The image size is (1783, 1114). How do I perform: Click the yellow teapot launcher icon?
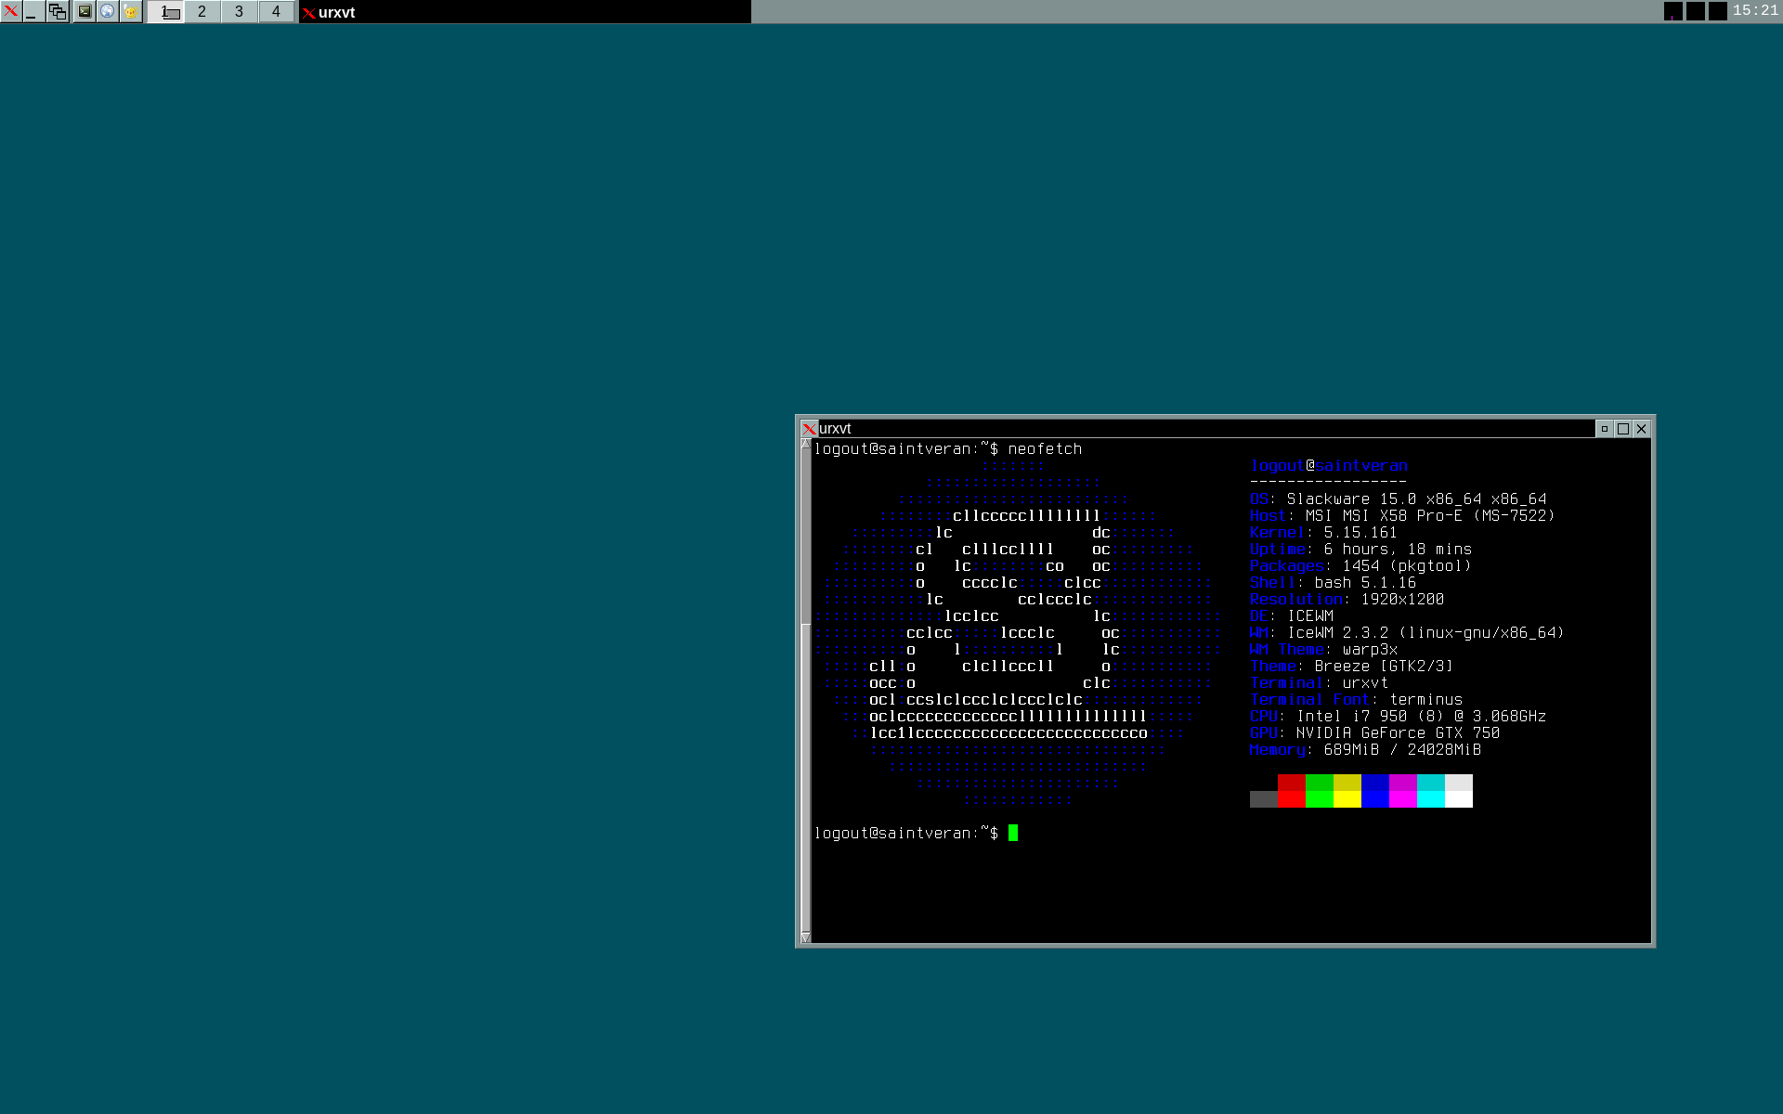coord(131,11)
